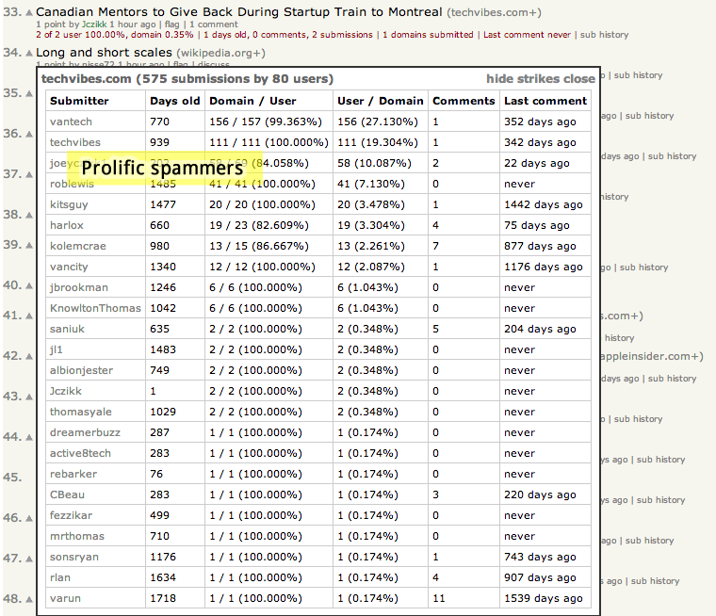The width and height of the screenshot is (716, 616).
Task: Open submitter KnowltonThomas
Action: coord(95,308)
